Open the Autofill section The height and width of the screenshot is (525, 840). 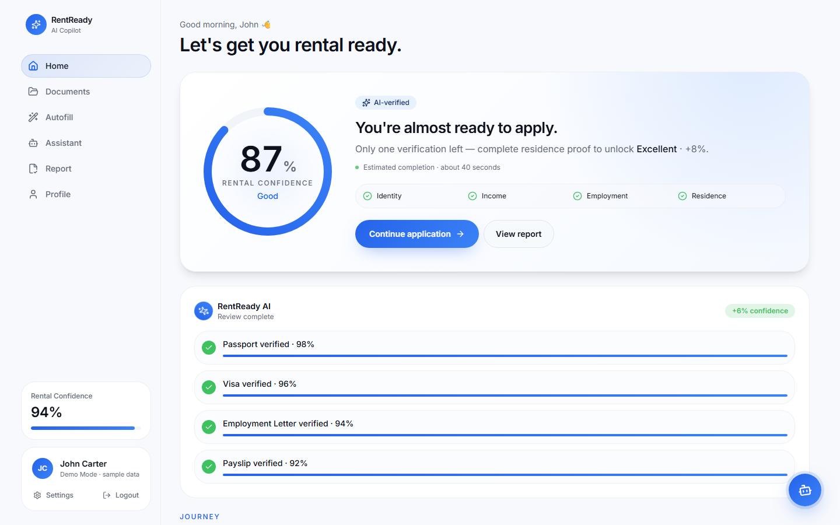click(x=86, y=117)
